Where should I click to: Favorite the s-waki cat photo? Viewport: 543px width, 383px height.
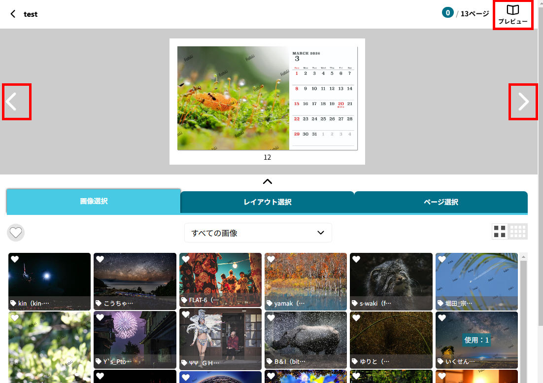(x=356, y=259)
